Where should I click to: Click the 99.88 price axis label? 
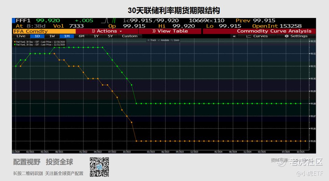click(x=313, y=104)
